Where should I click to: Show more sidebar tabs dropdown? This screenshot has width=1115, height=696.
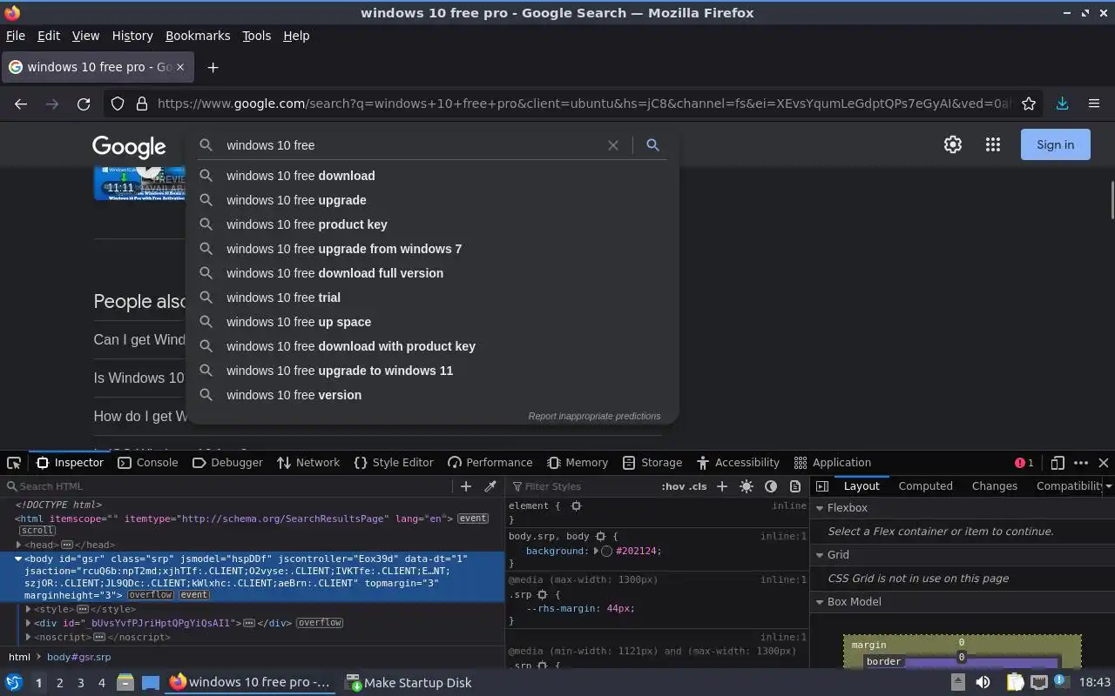tap(1108, 486)
